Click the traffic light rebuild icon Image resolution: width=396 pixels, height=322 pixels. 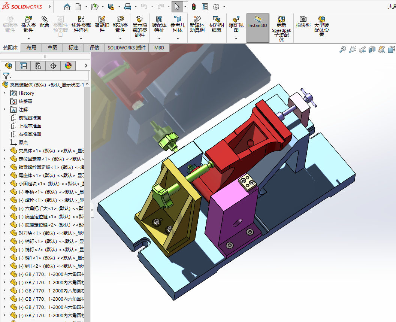click(x=194, y=7)
